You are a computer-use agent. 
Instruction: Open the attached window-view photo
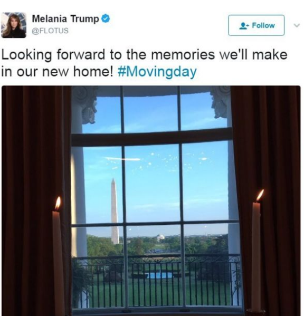[151, 200]
